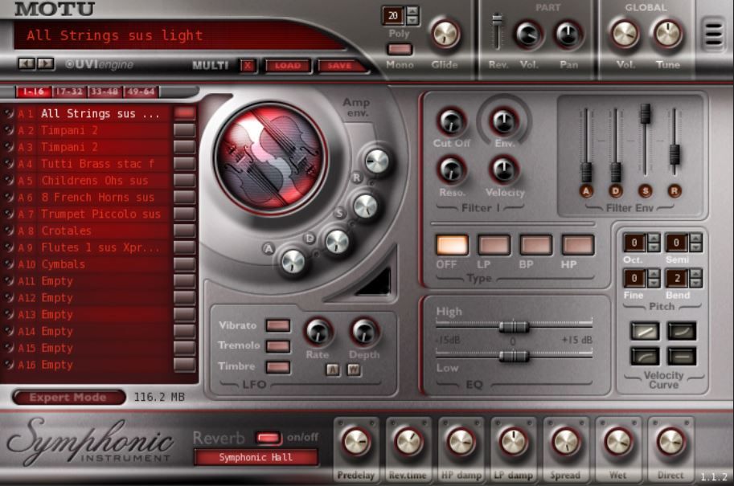Click the Filter Velocity knob
The width and height of the screenshot is (734, 486).
pos(504,170)
